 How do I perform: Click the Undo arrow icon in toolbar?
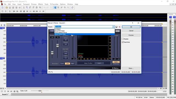click(x=45, y=7)
